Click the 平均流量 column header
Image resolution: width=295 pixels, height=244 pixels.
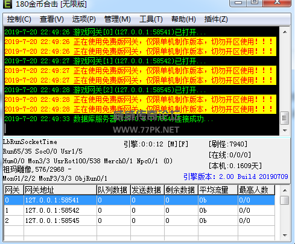[x=218, y=190]
